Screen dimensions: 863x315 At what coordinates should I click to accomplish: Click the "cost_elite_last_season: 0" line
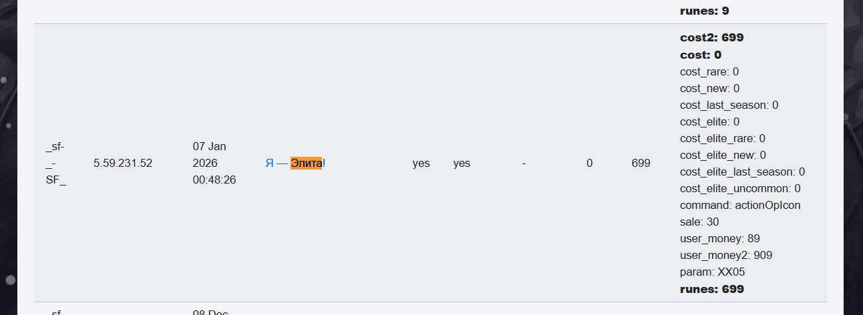742,172
